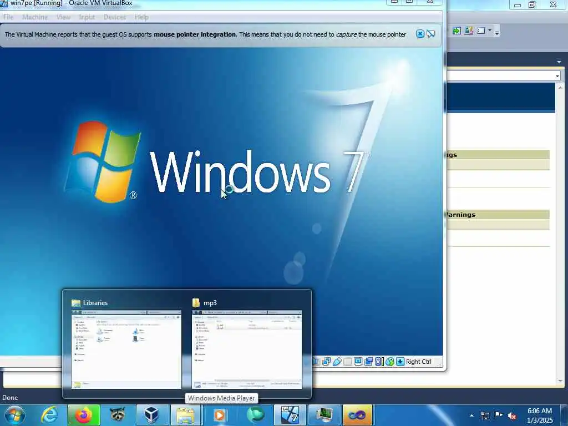
Task: Select the mp3 folder window preview thumbnail
Action: click(247, 349)
